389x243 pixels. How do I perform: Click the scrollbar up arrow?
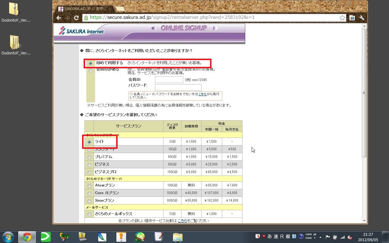pos(364,26)
